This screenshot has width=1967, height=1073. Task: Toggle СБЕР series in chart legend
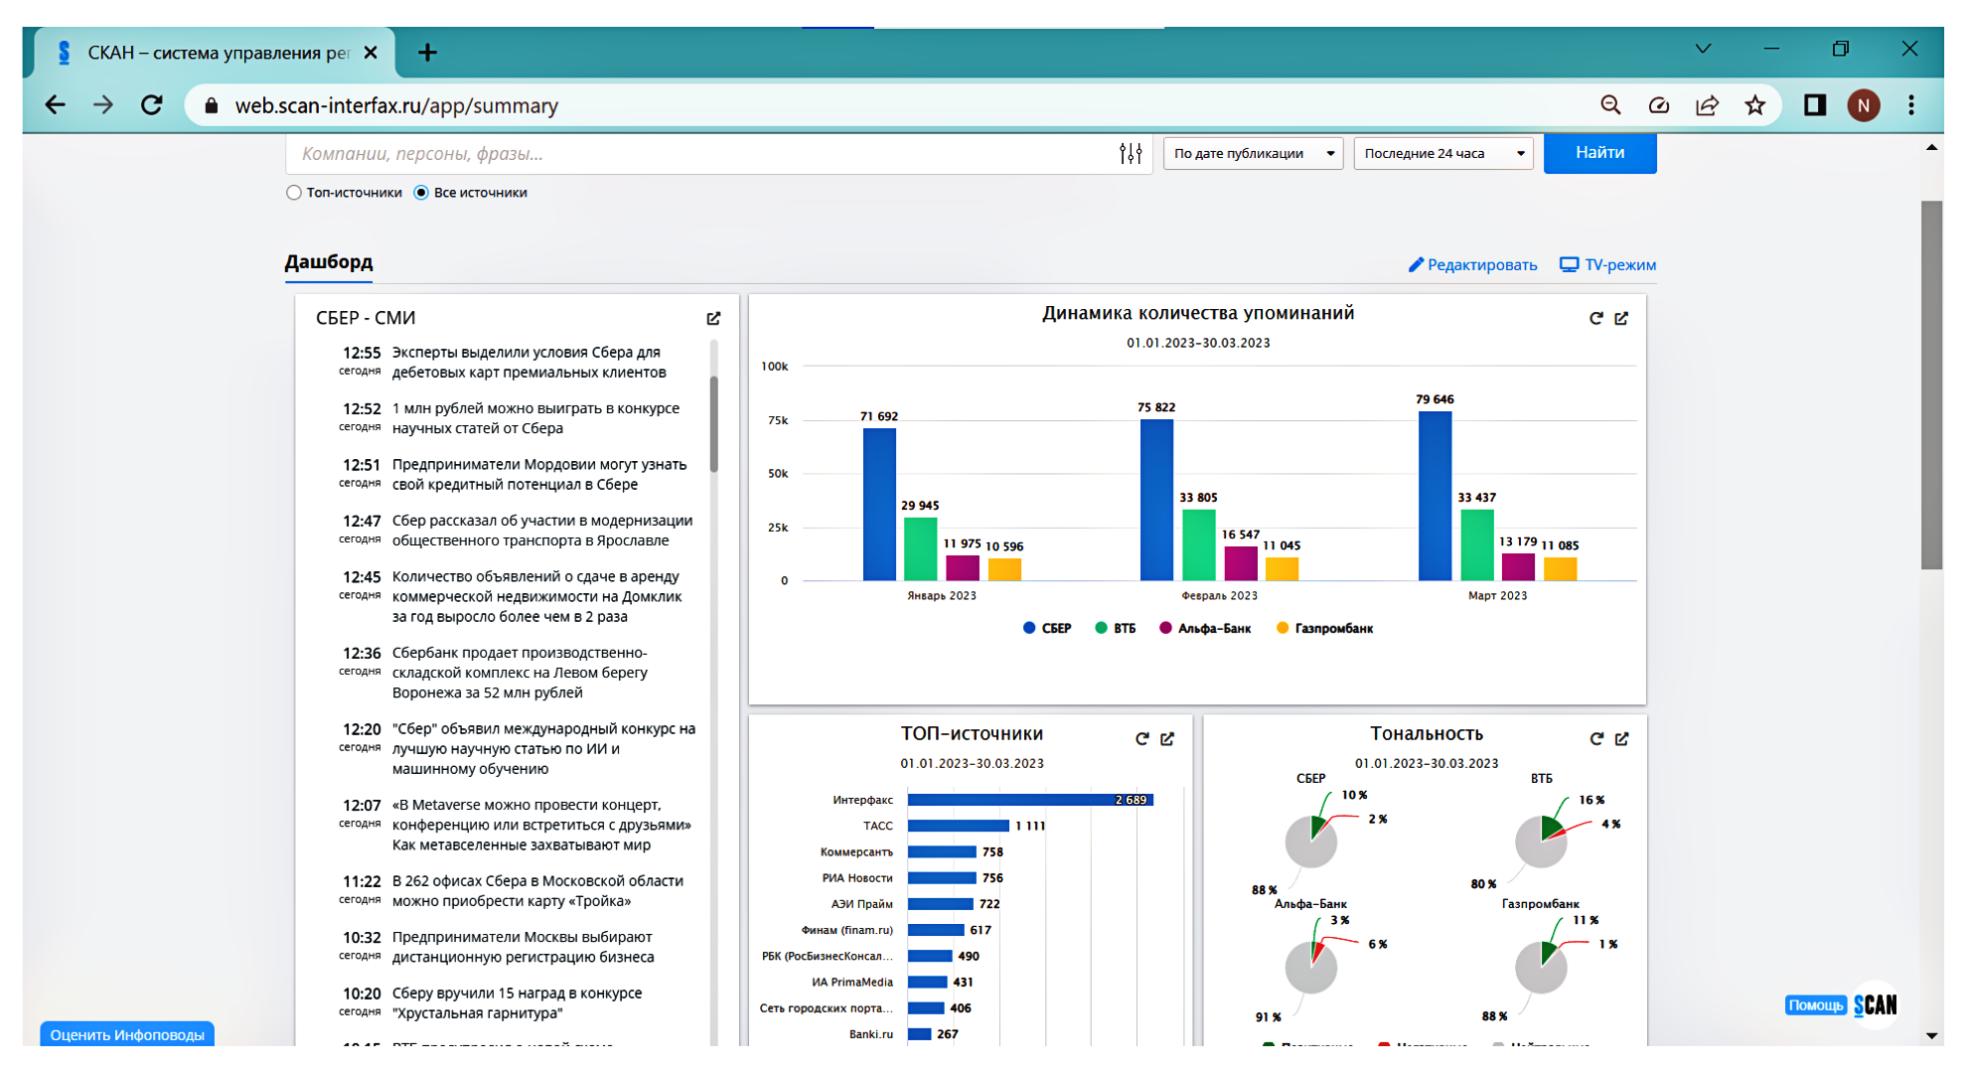click(x=1055, y=628)
